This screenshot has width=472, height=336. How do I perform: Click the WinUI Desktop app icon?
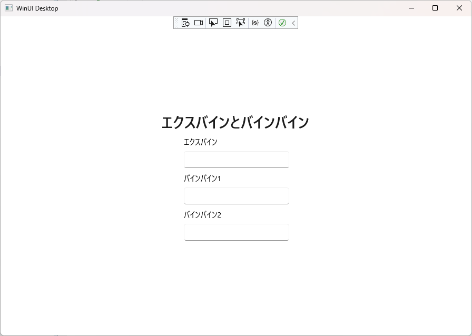pyautogui.click(x=9, y=8)
